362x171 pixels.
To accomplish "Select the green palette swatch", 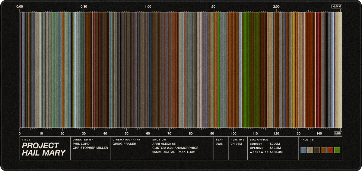I will [337, 150].
